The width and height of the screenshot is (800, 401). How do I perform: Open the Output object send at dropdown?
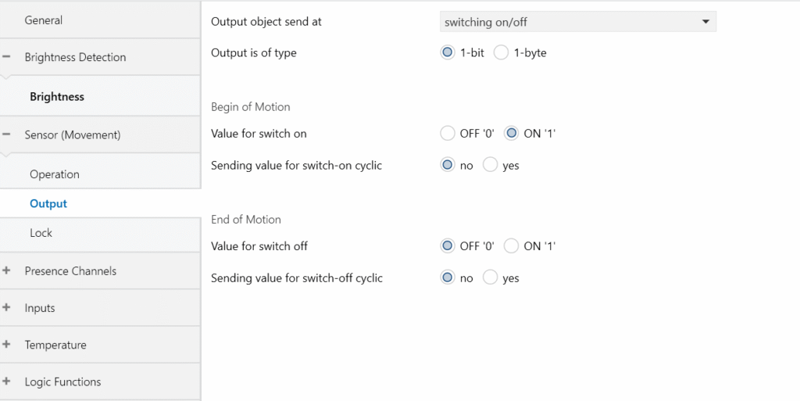pyautogui.click(x=578, y=22)
